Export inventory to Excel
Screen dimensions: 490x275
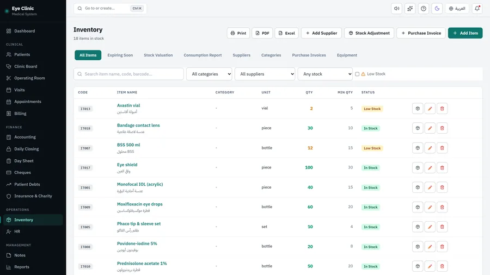coord(286,33)
